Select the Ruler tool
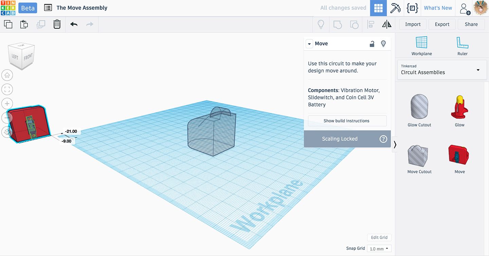The height and width of the screenshot is (256, 489). (x=463, y=46)
